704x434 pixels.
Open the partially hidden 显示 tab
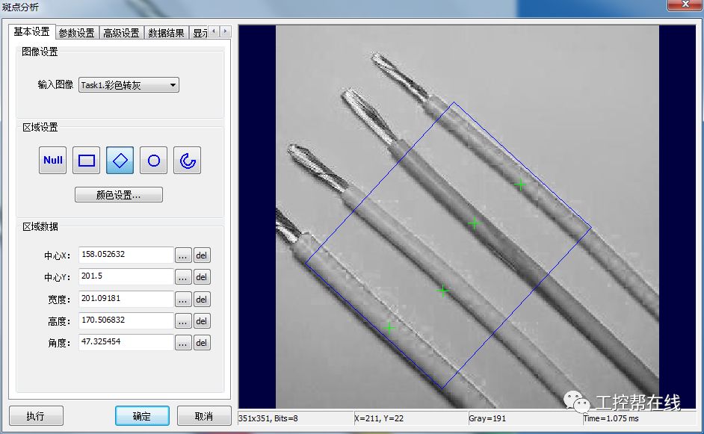point(200,33)
